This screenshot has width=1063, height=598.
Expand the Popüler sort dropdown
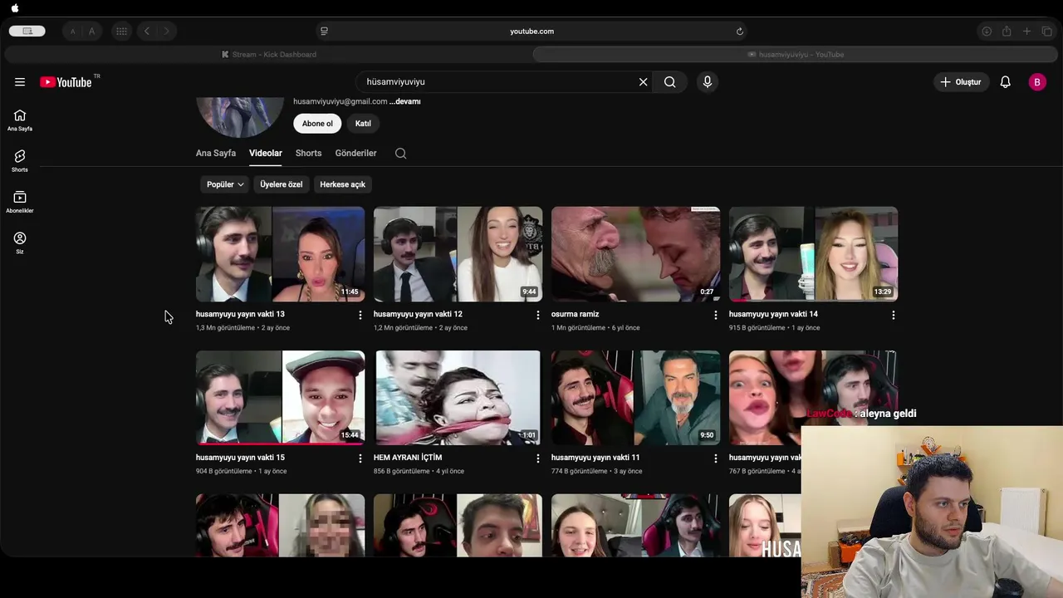pyautogui.click(x=225, y=184)
